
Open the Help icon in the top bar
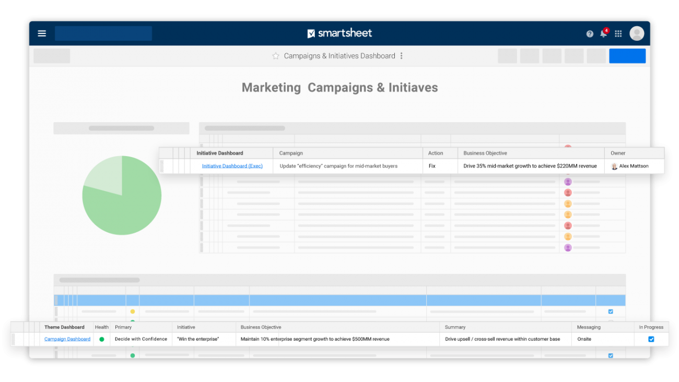point(590,33)
